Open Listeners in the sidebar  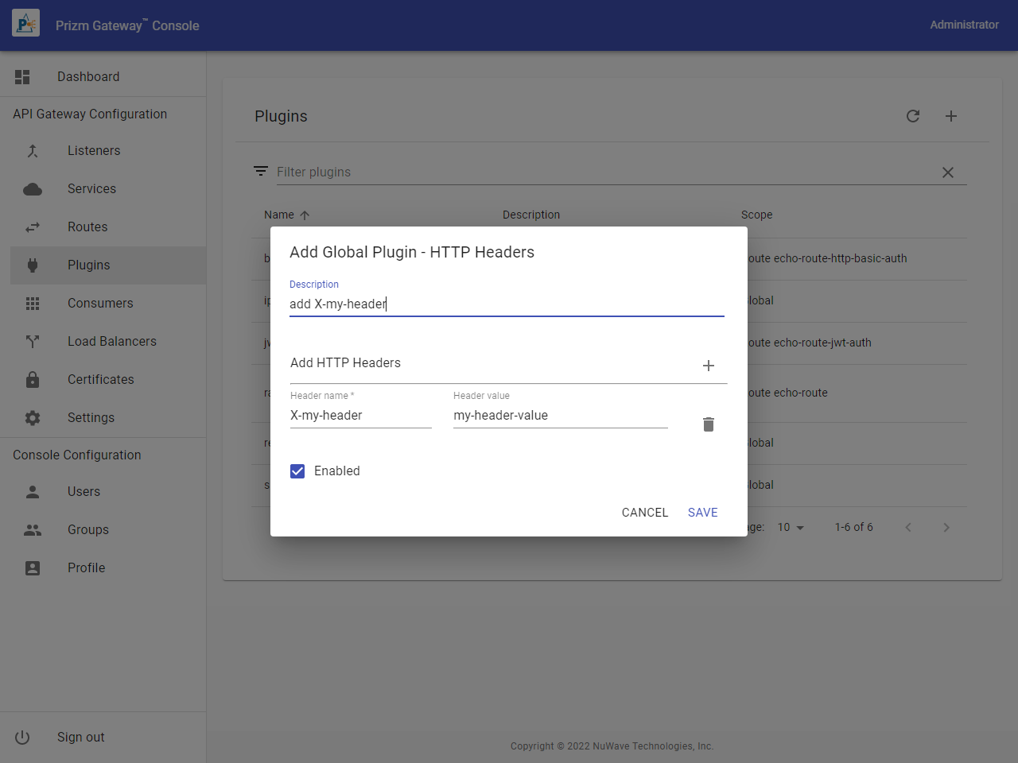tap(94, 151)
